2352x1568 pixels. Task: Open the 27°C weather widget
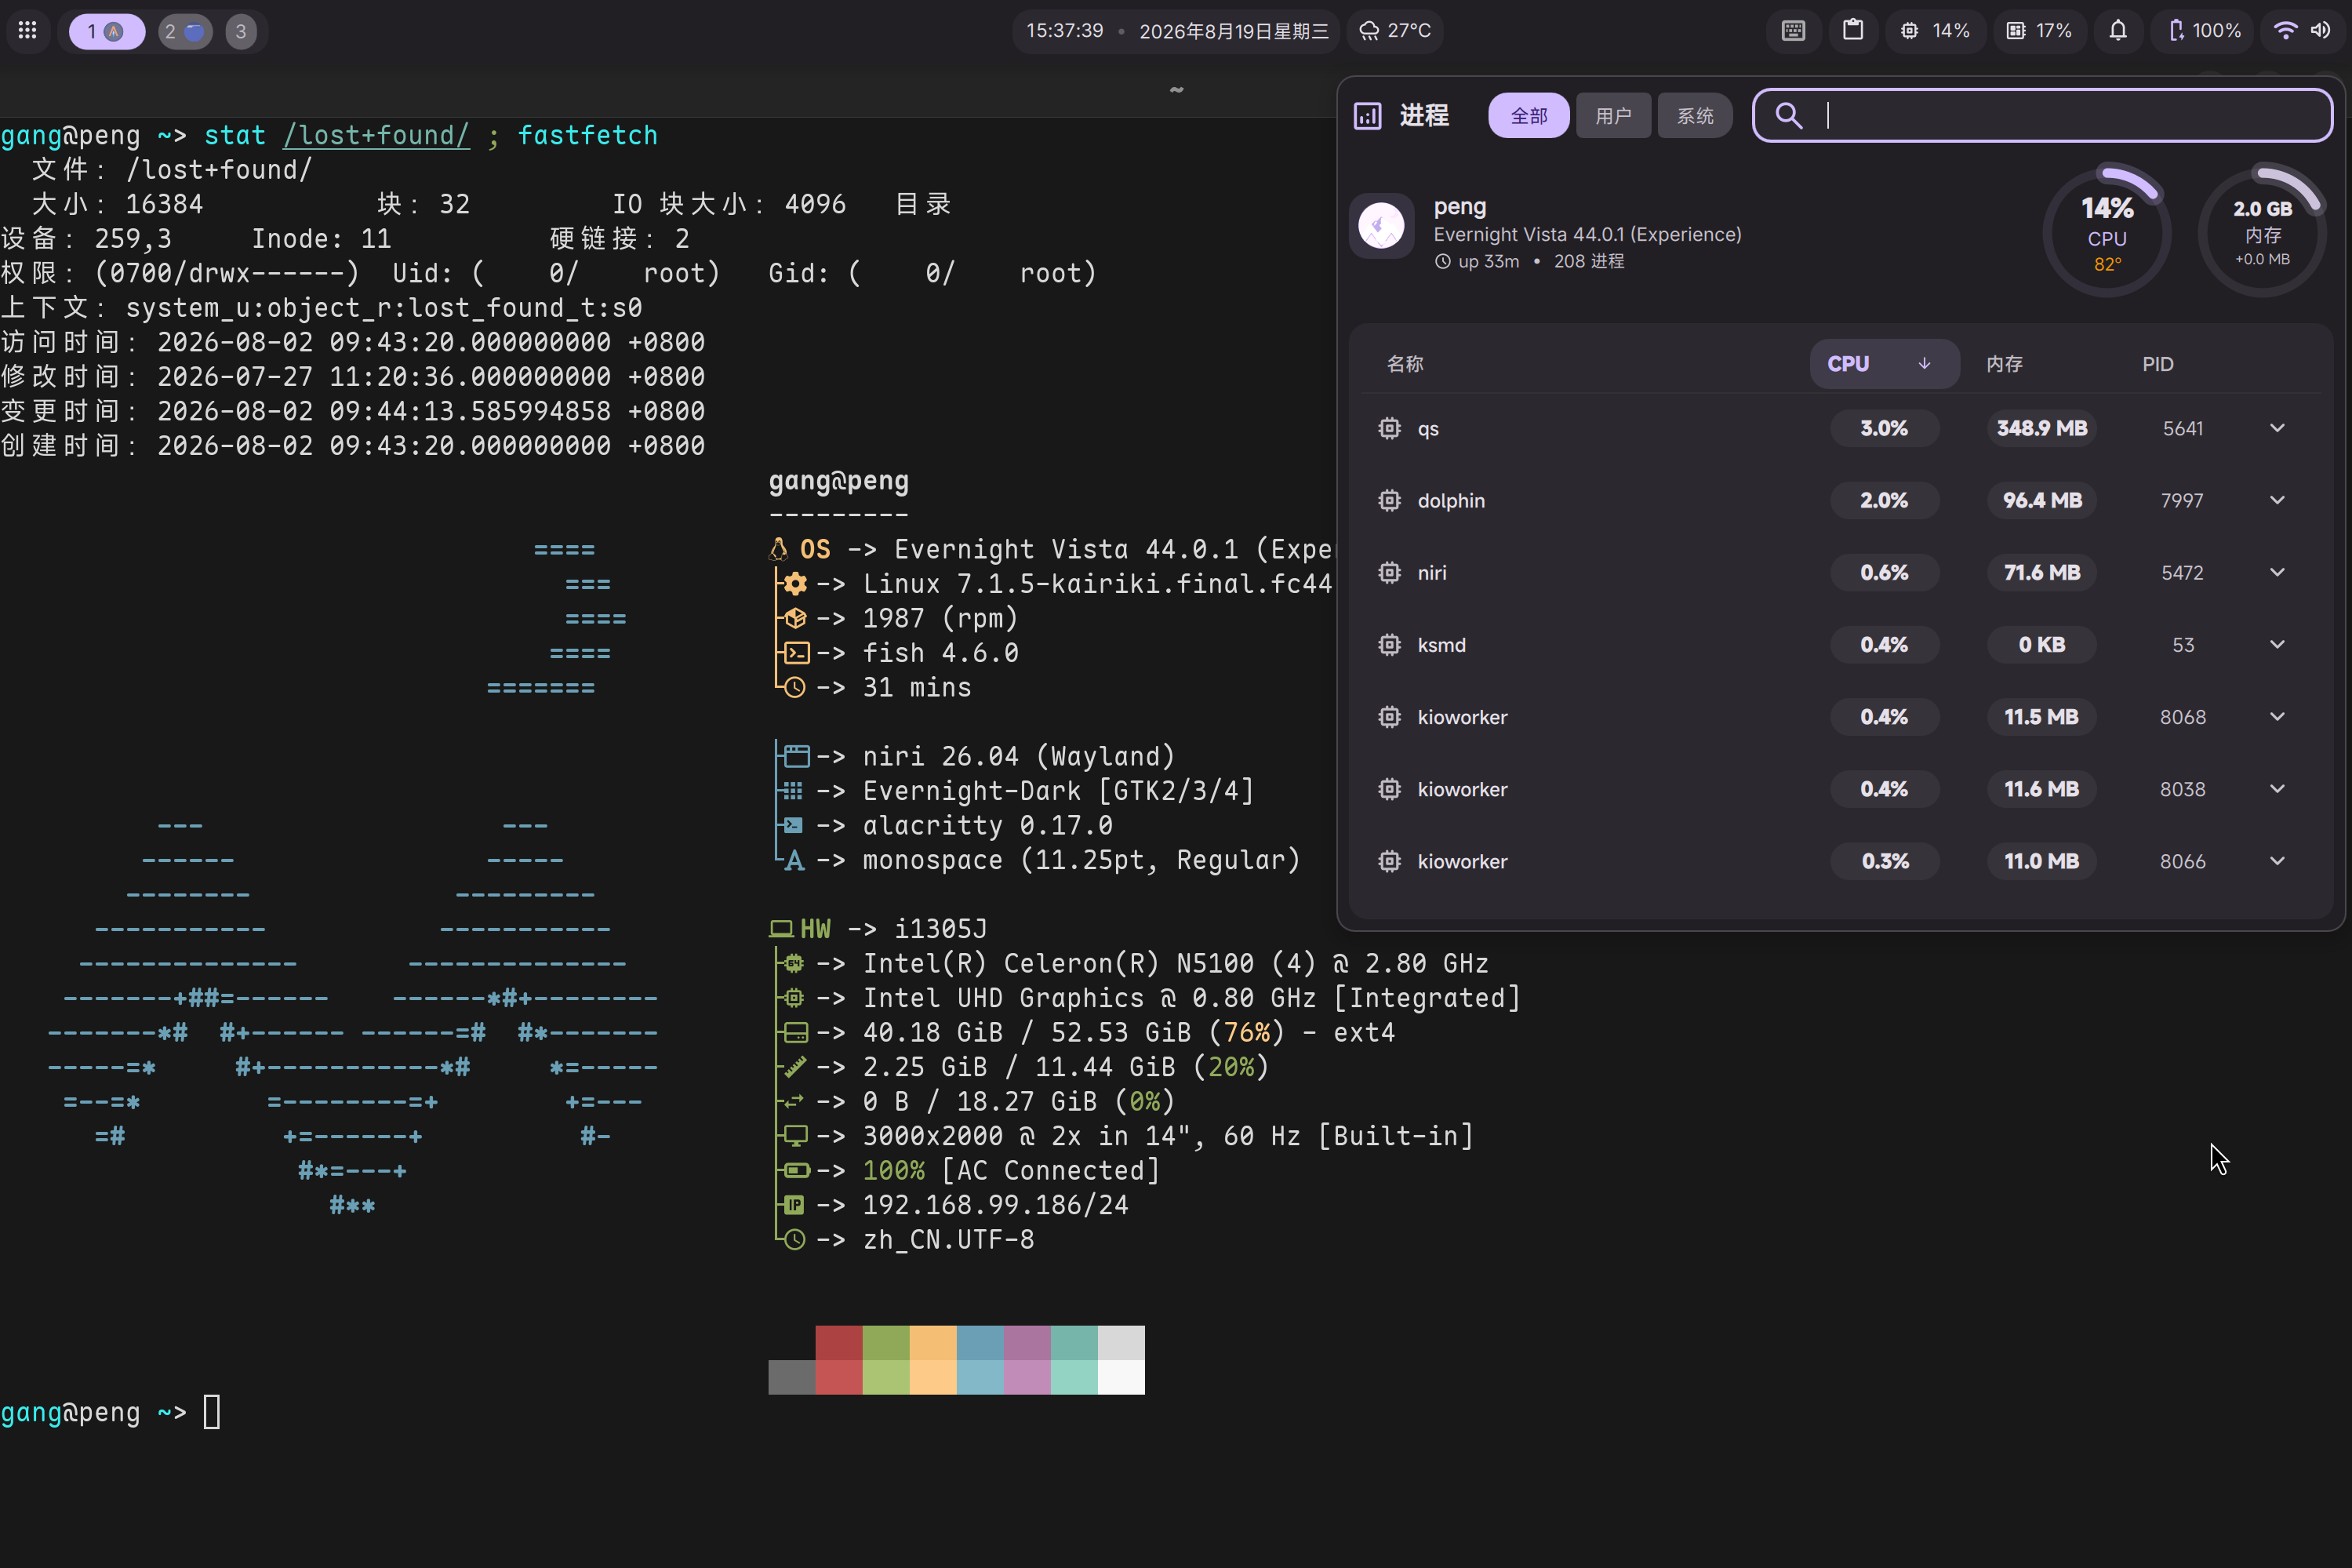tap(1395, 31)
